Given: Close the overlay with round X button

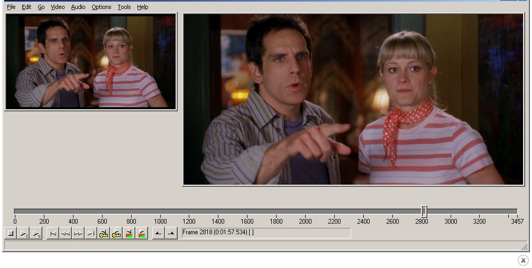Looking at the screenshot, I should [523, 260].
